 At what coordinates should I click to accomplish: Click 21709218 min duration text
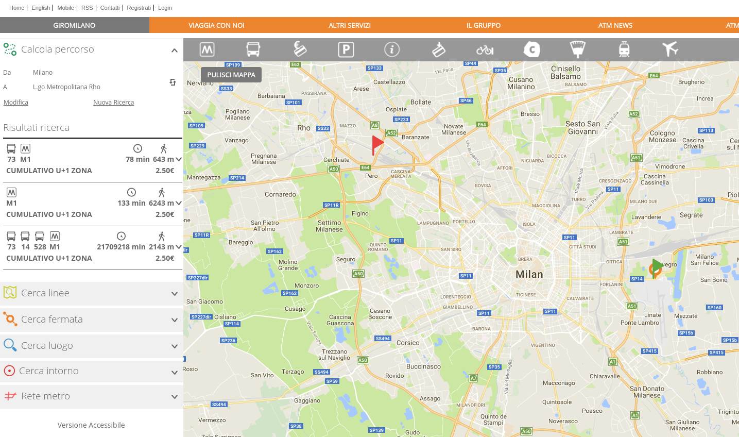click(121, 247)
